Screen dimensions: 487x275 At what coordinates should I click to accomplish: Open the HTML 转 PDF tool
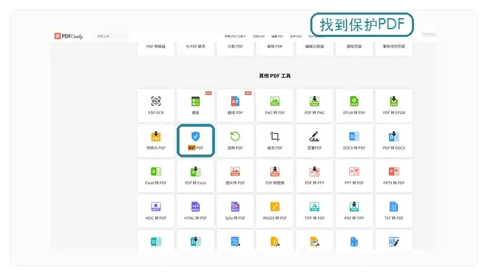(x=195, y=211)
